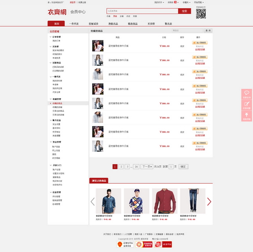The height and width of the screenshot is (252, 253).
Task: Open the red shirt product thumbnail
Action: pyautogui.click(x=165, y=201)
